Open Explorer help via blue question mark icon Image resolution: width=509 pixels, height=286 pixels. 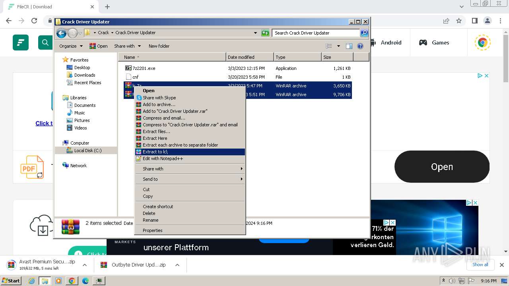[x=360, y=46]
